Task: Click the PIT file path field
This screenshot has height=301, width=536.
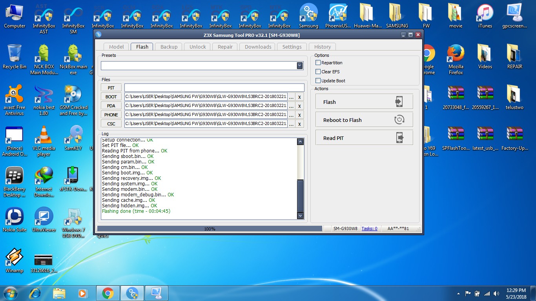Action: tap(214, 88)
